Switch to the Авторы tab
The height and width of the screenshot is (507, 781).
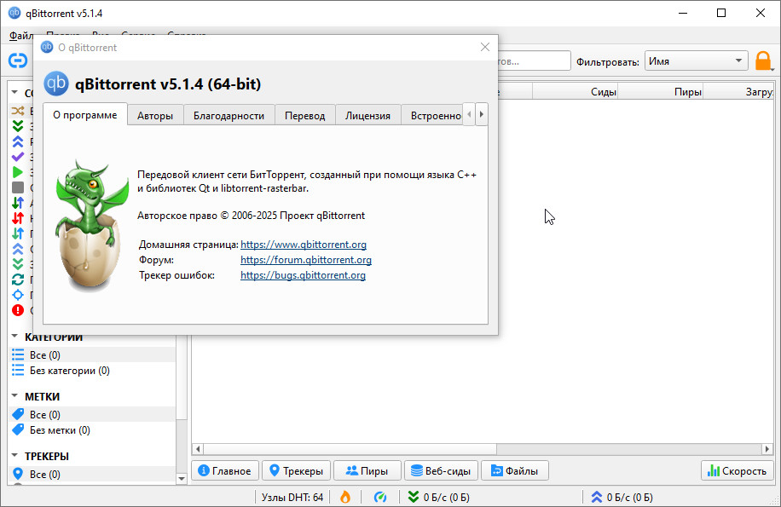click(x=155, y=115)
